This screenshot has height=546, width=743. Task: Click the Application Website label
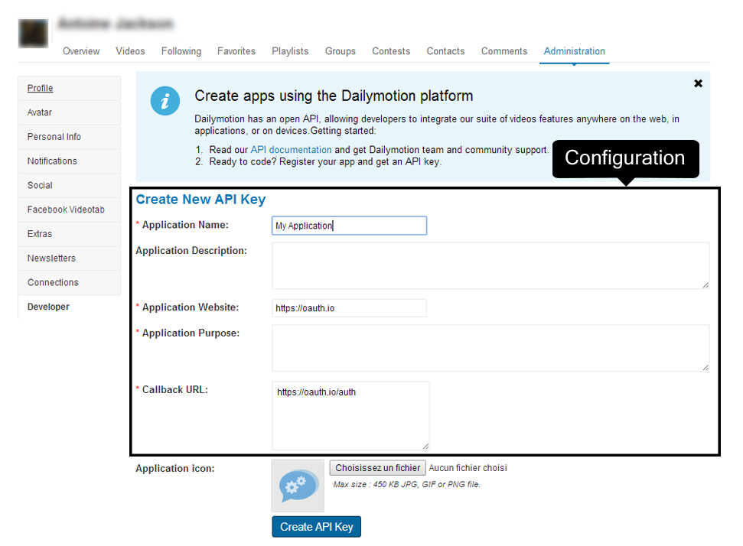(x=191, y=307)
